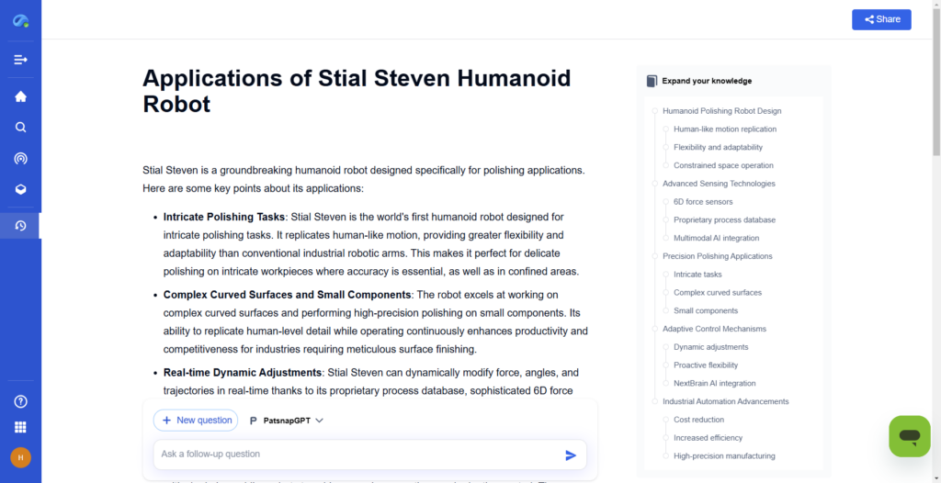Open the apps grid icon
Screen dimensions: 941x483
20,427
